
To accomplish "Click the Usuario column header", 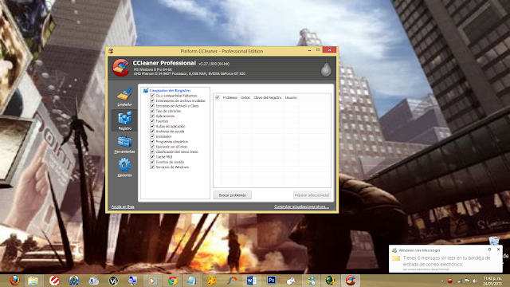I will pyautogui.click(x=291, y=97).
